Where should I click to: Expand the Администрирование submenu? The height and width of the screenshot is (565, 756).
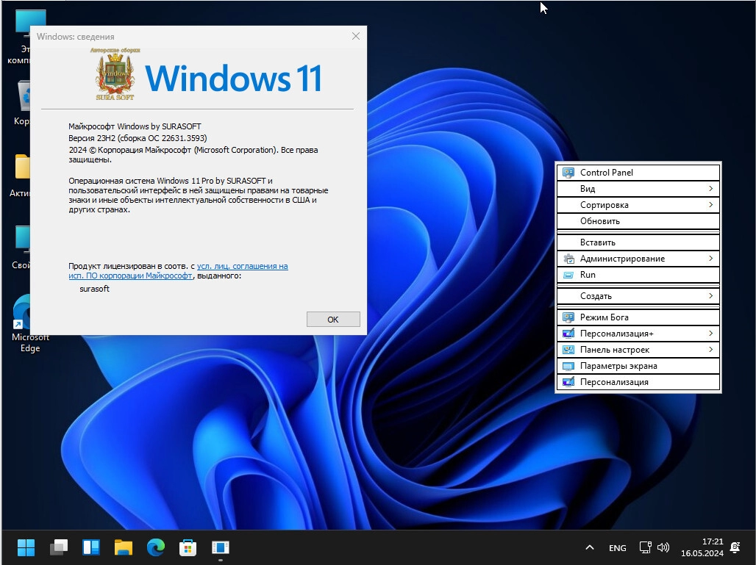click(638, 259)
